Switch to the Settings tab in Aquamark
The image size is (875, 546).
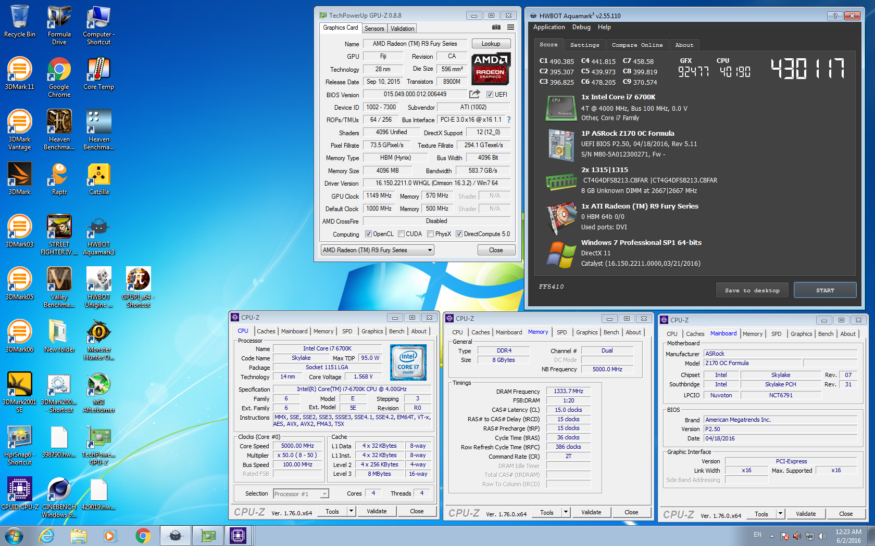584,45
